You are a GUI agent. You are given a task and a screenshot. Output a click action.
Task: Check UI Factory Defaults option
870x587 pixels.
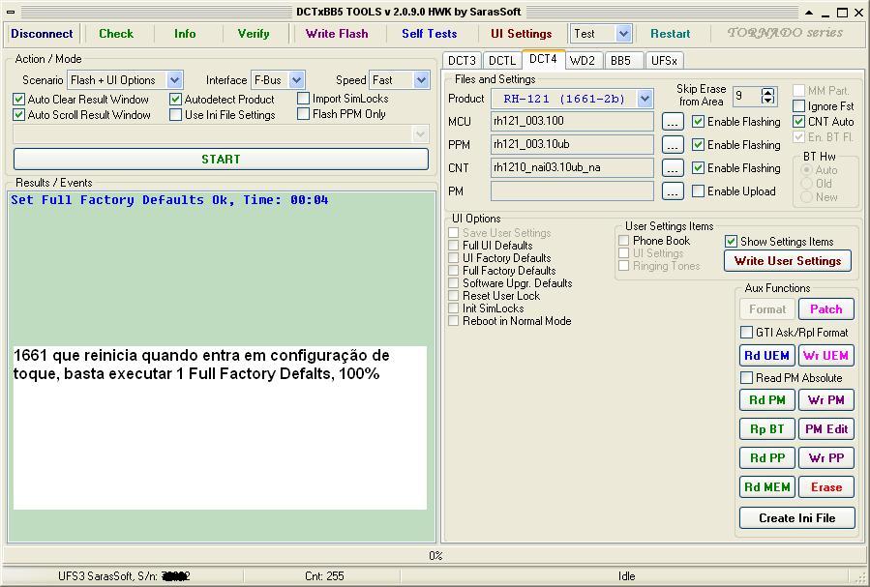coord(454,258)
